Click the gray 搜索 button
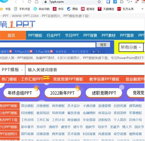 pyautogui.click(x=103, y=45)
